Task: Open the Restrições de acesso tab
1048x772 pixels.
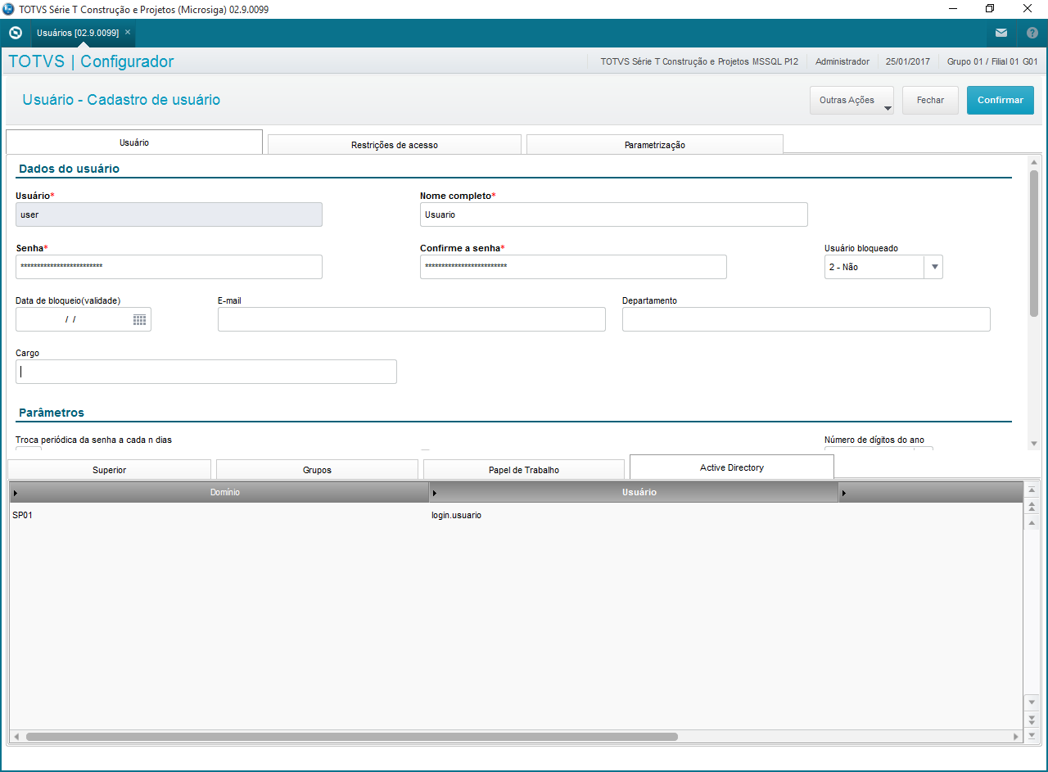Action: [395, 145]
